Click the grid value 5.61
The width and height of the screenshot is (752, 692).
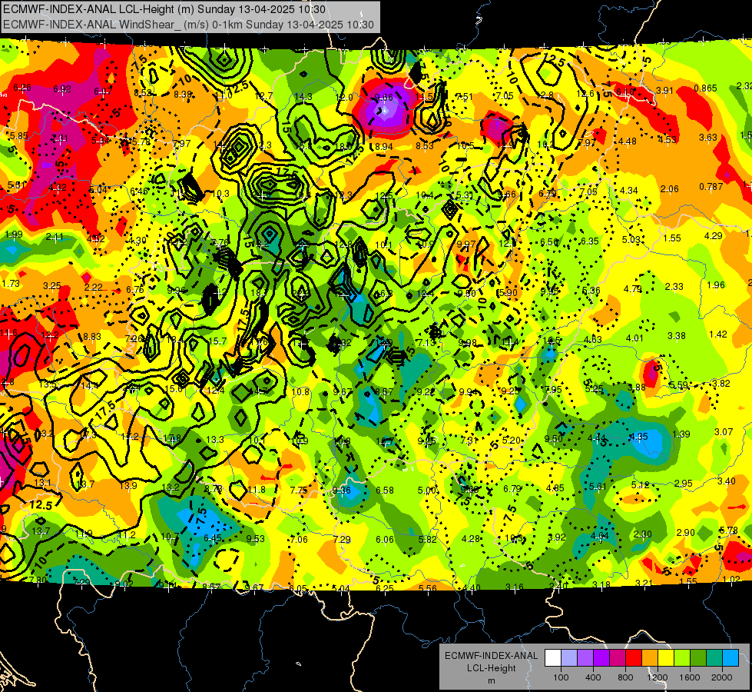tap(598, 487)
